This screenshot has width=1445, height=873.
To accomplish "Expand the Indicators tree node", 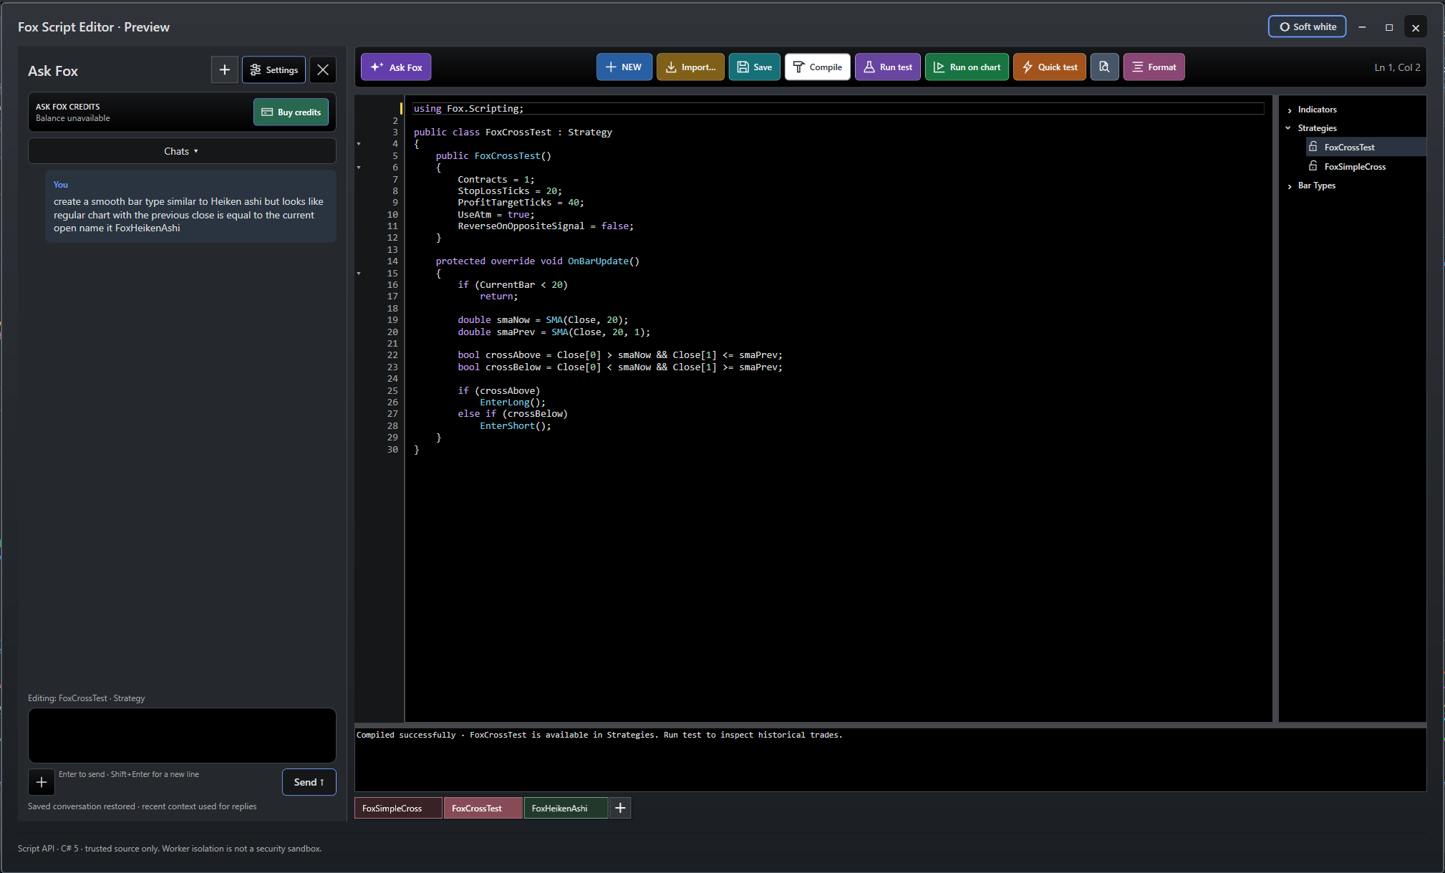I will [x=1290, y=110].
